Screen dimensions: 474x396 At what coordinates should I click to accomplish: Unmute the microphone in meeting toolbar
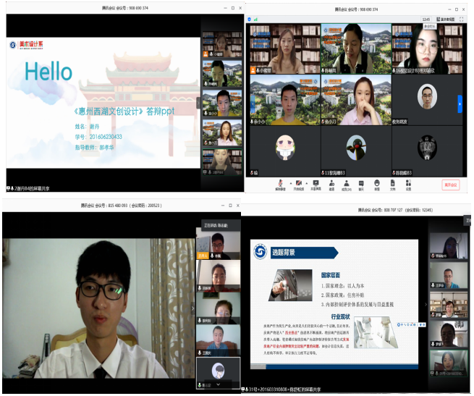[x=279, y=183]
